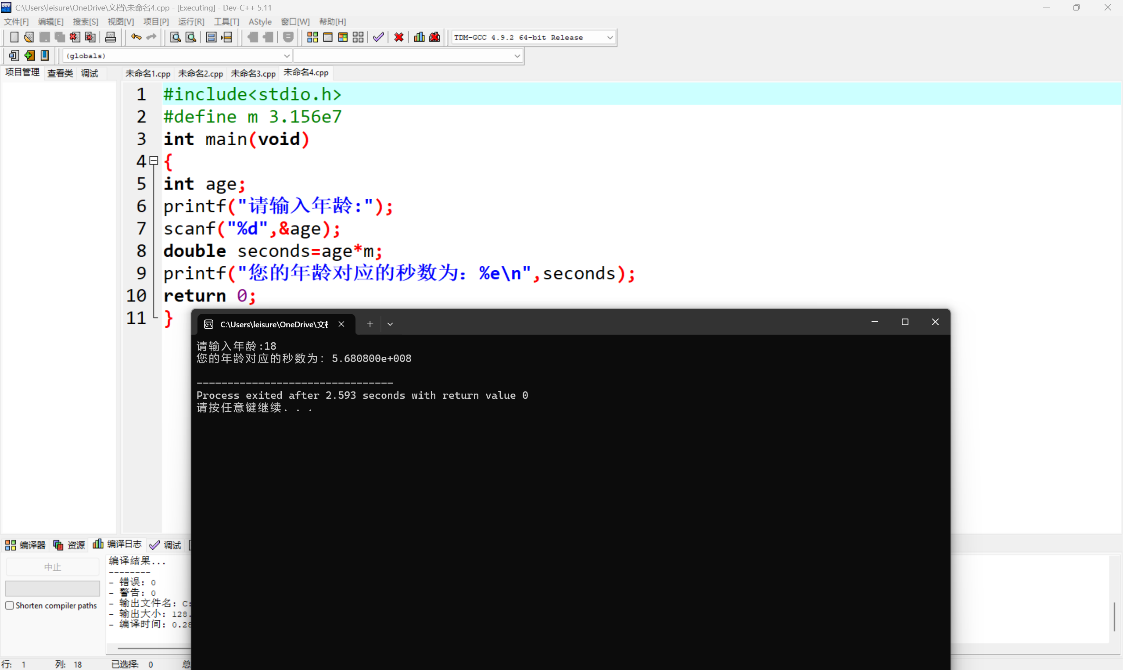Click the purple checkmark syntax check icon
This screenshot has height=670, width=1123.
coord(378,37)
